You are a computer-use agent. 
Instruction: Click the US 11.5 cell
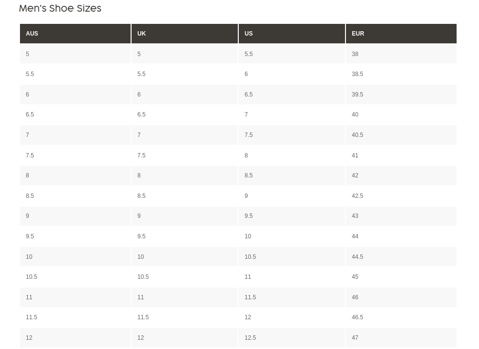coord(292,297)
